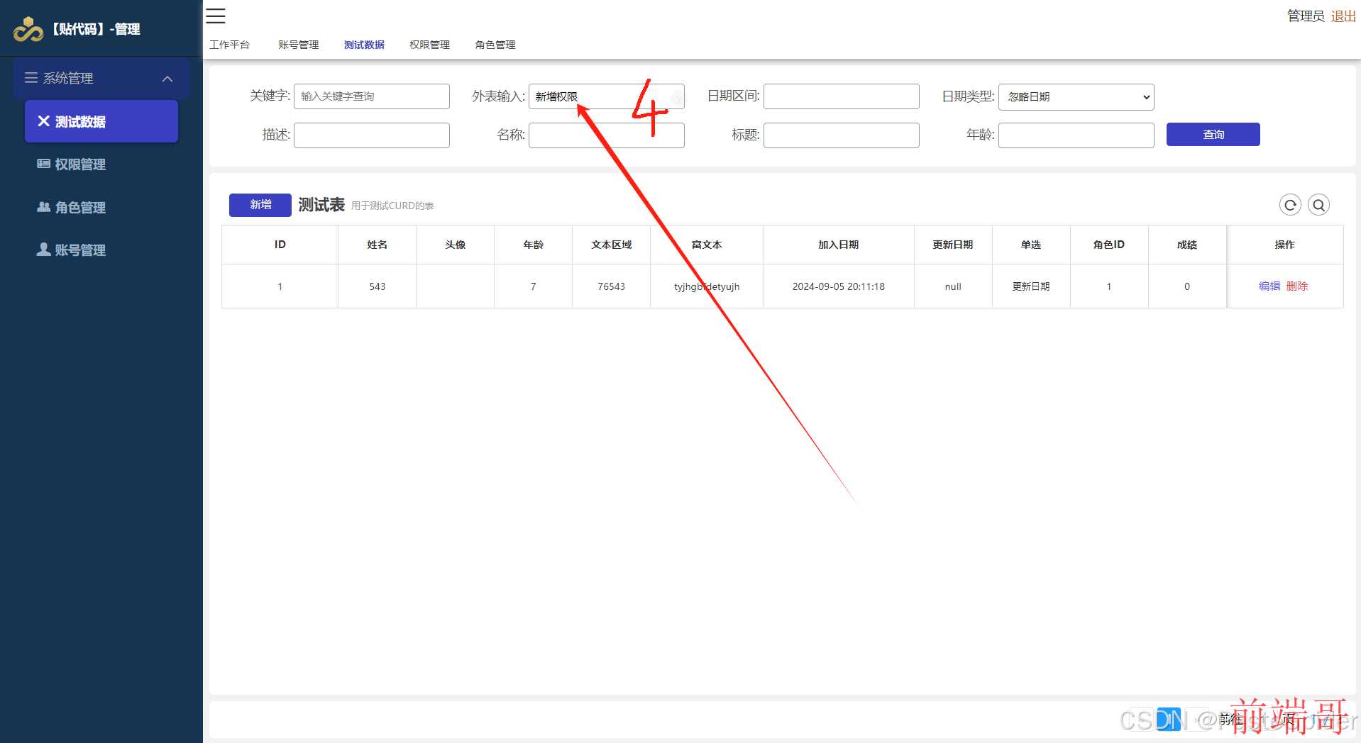Click the golden app logo
The width and height of the screenshot is (1361, 743).
pos(28,29)
